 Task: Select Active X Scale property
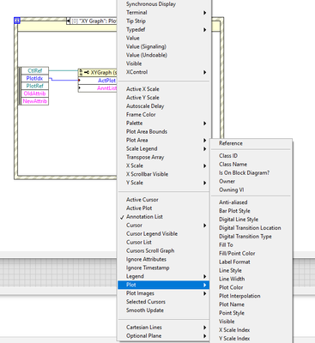point(164,89)
